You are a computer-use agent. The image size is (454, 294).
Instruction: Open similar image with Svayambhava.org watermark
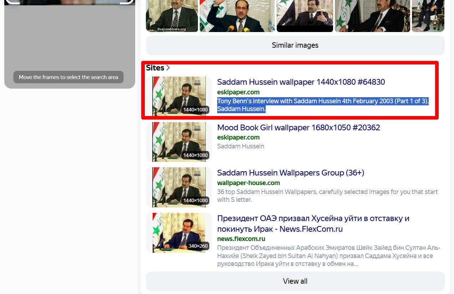[x=172, y=16]
